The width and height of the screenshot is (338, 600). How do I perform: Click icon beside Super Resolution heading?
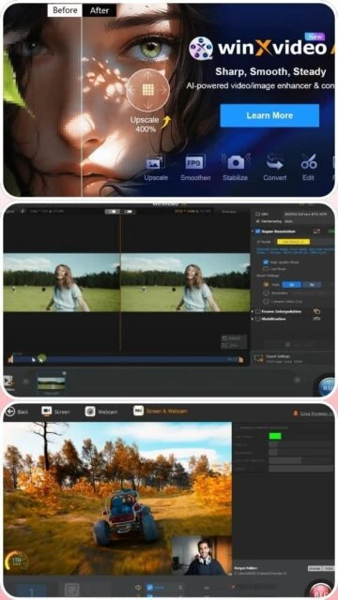(316, 232)
